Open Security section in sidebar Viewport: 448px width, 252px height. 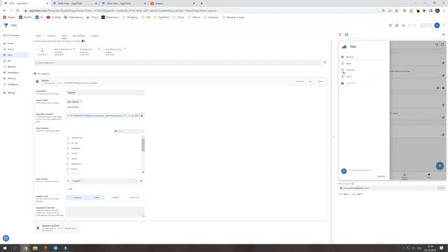point(12,78)
